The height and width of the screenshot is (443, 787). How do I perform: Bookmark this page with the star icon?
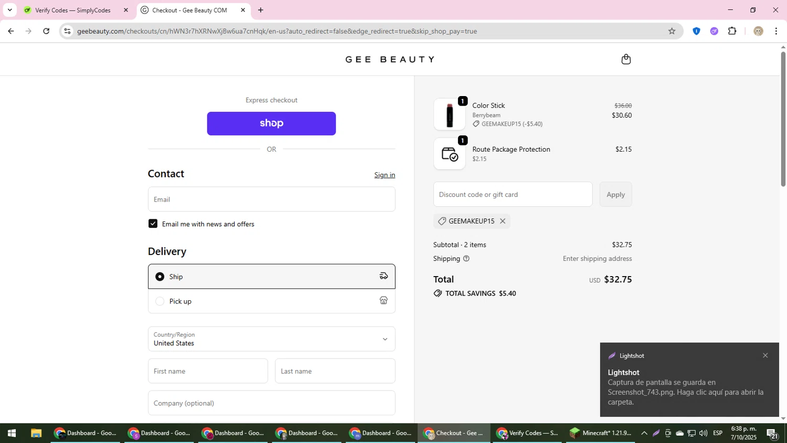(672, 31)
